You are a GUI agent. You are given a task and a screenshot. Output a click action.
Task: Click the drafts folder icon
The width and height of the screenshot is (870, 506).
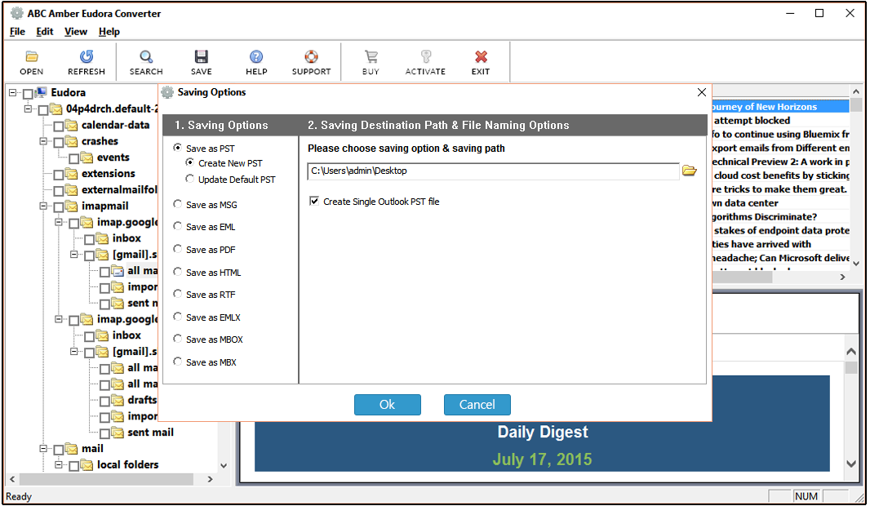(x=118, y=400)
